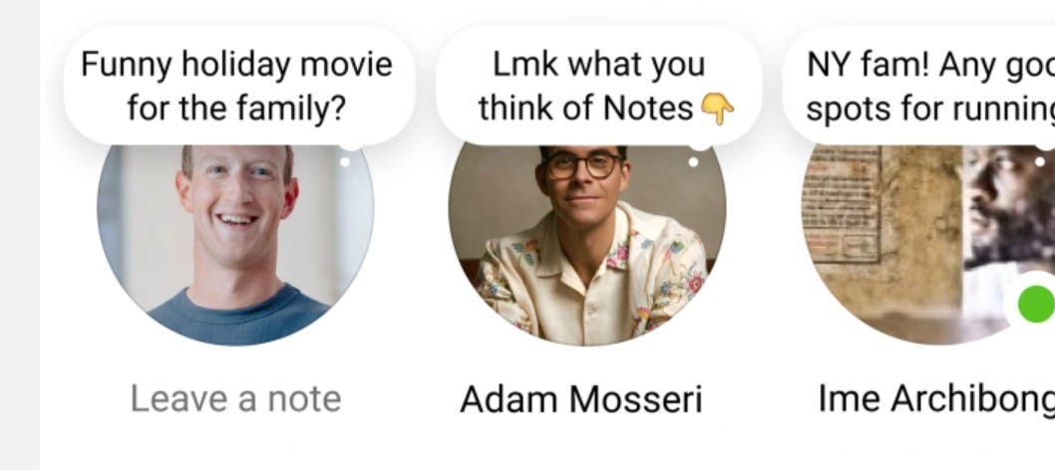Open the chat via the Ime Archibong name
This screenshot has width=1055, height=470.
tap(936, 399)
